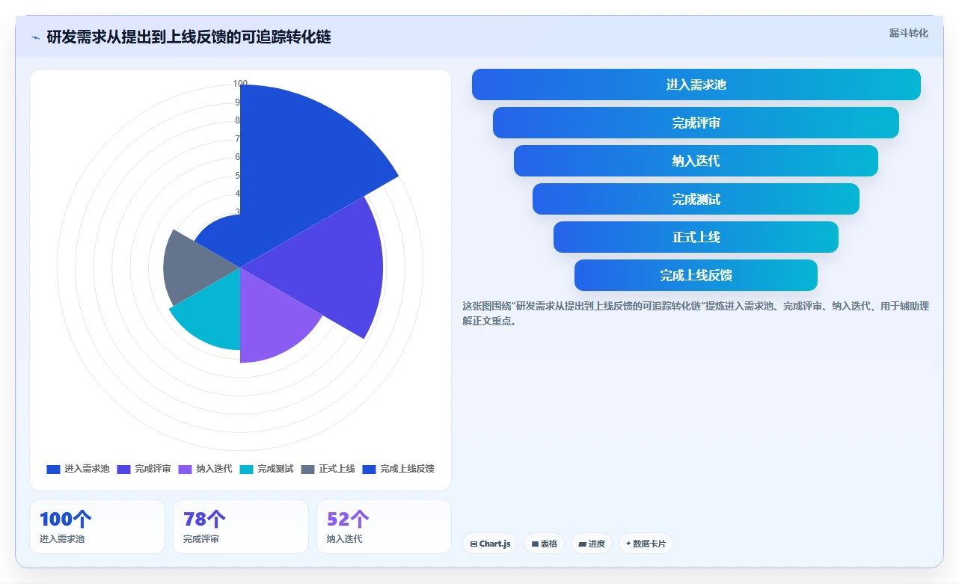The width and height of the screenshot is (959, 584).
Task: Click the 52个 纳入迭代 stat card
Action: point(384,526)
